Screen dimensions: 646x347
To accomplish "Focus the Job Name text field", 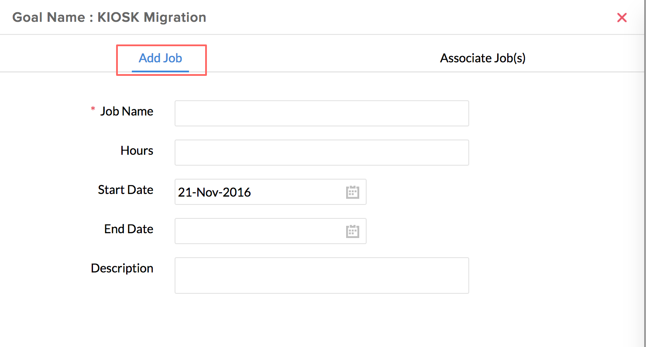I will click(322, 113).
